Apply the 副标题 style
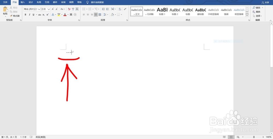This screenshot has width=273, height=139. tap(201, 12)
